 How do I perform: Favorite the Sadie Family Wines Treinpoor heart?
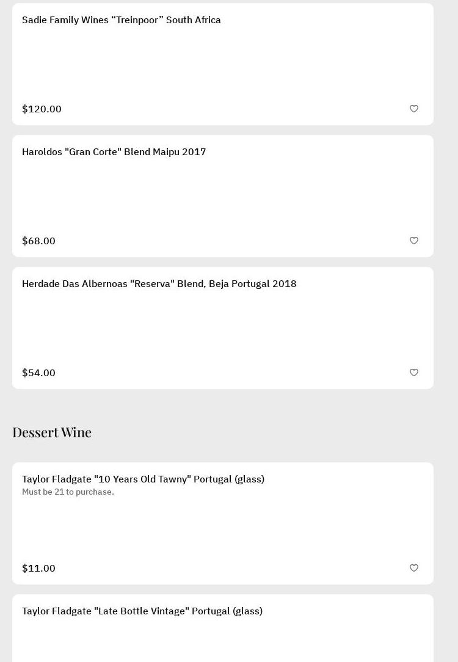click(x=414, y=109)
